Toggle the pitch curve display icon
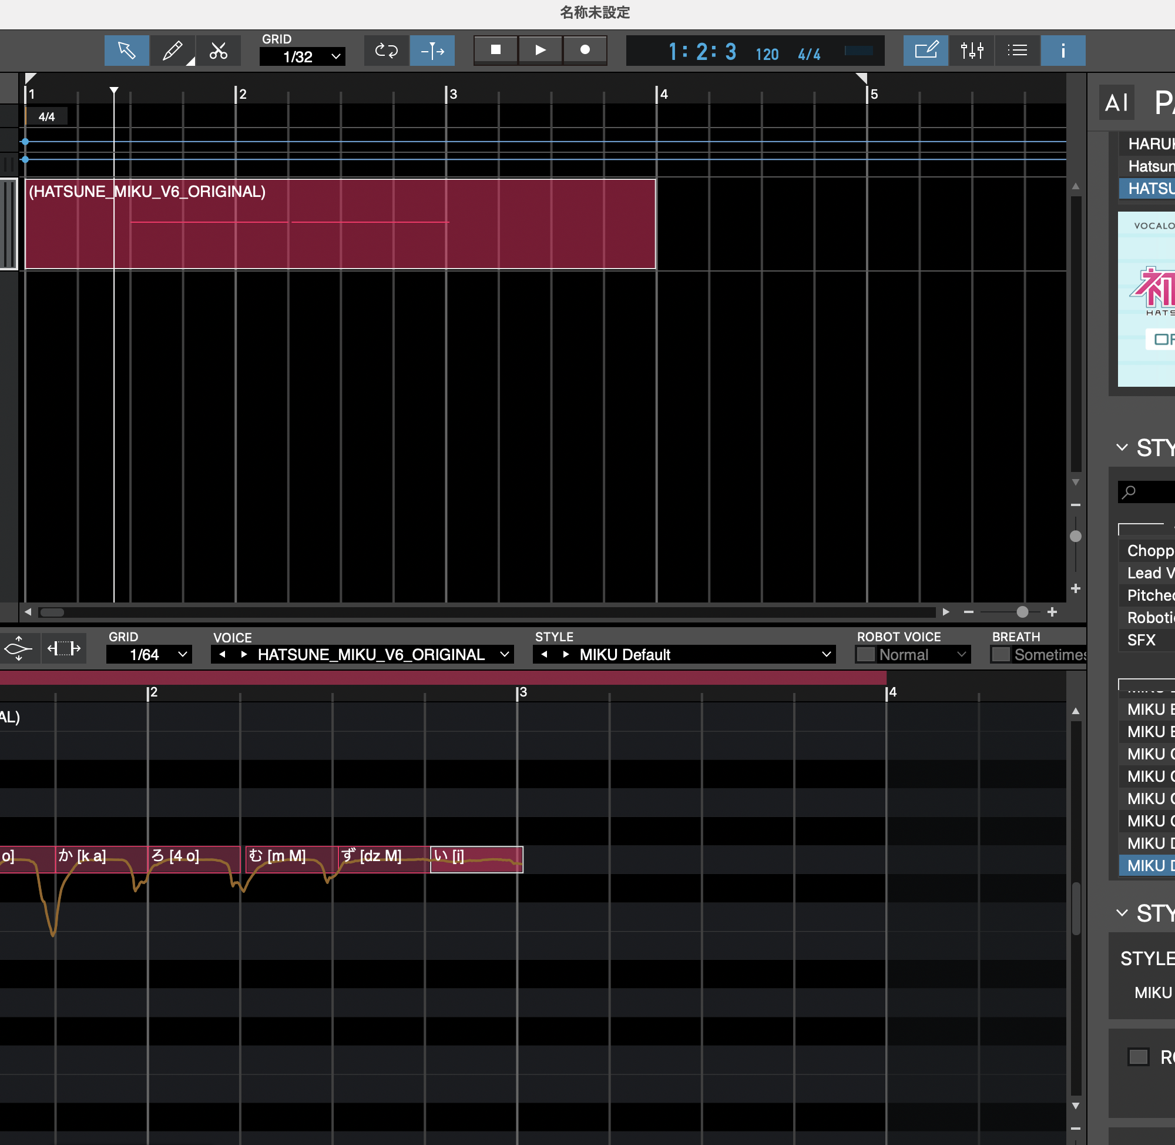Screen dimensions: 1175x1145 (x=19, y=648)
